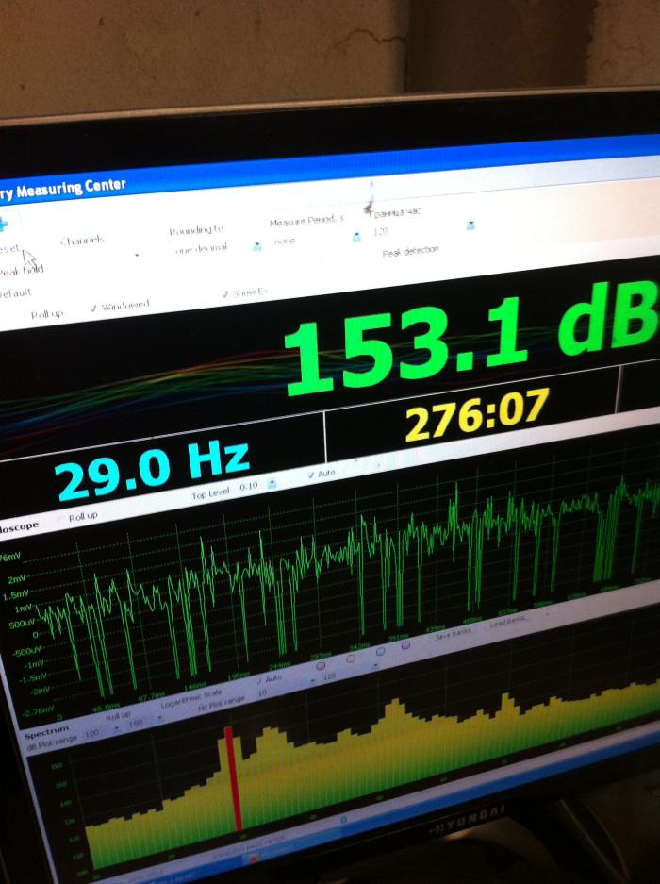
Task: Click the 'Channels' label
Action: [x=82, y=241]
